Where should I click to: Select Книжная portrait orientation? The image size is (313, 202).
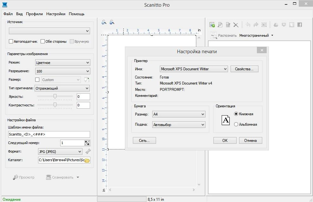click(236, 114)
